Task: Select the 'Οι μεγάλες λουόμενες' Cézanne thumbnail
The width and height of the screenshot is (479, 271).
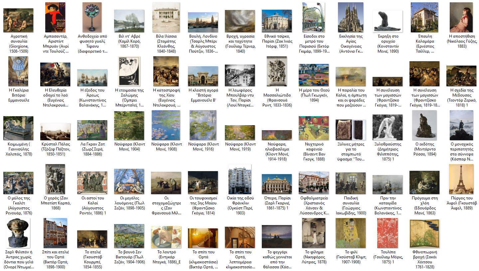Action: pyautogui.click(x=130, y=181)
